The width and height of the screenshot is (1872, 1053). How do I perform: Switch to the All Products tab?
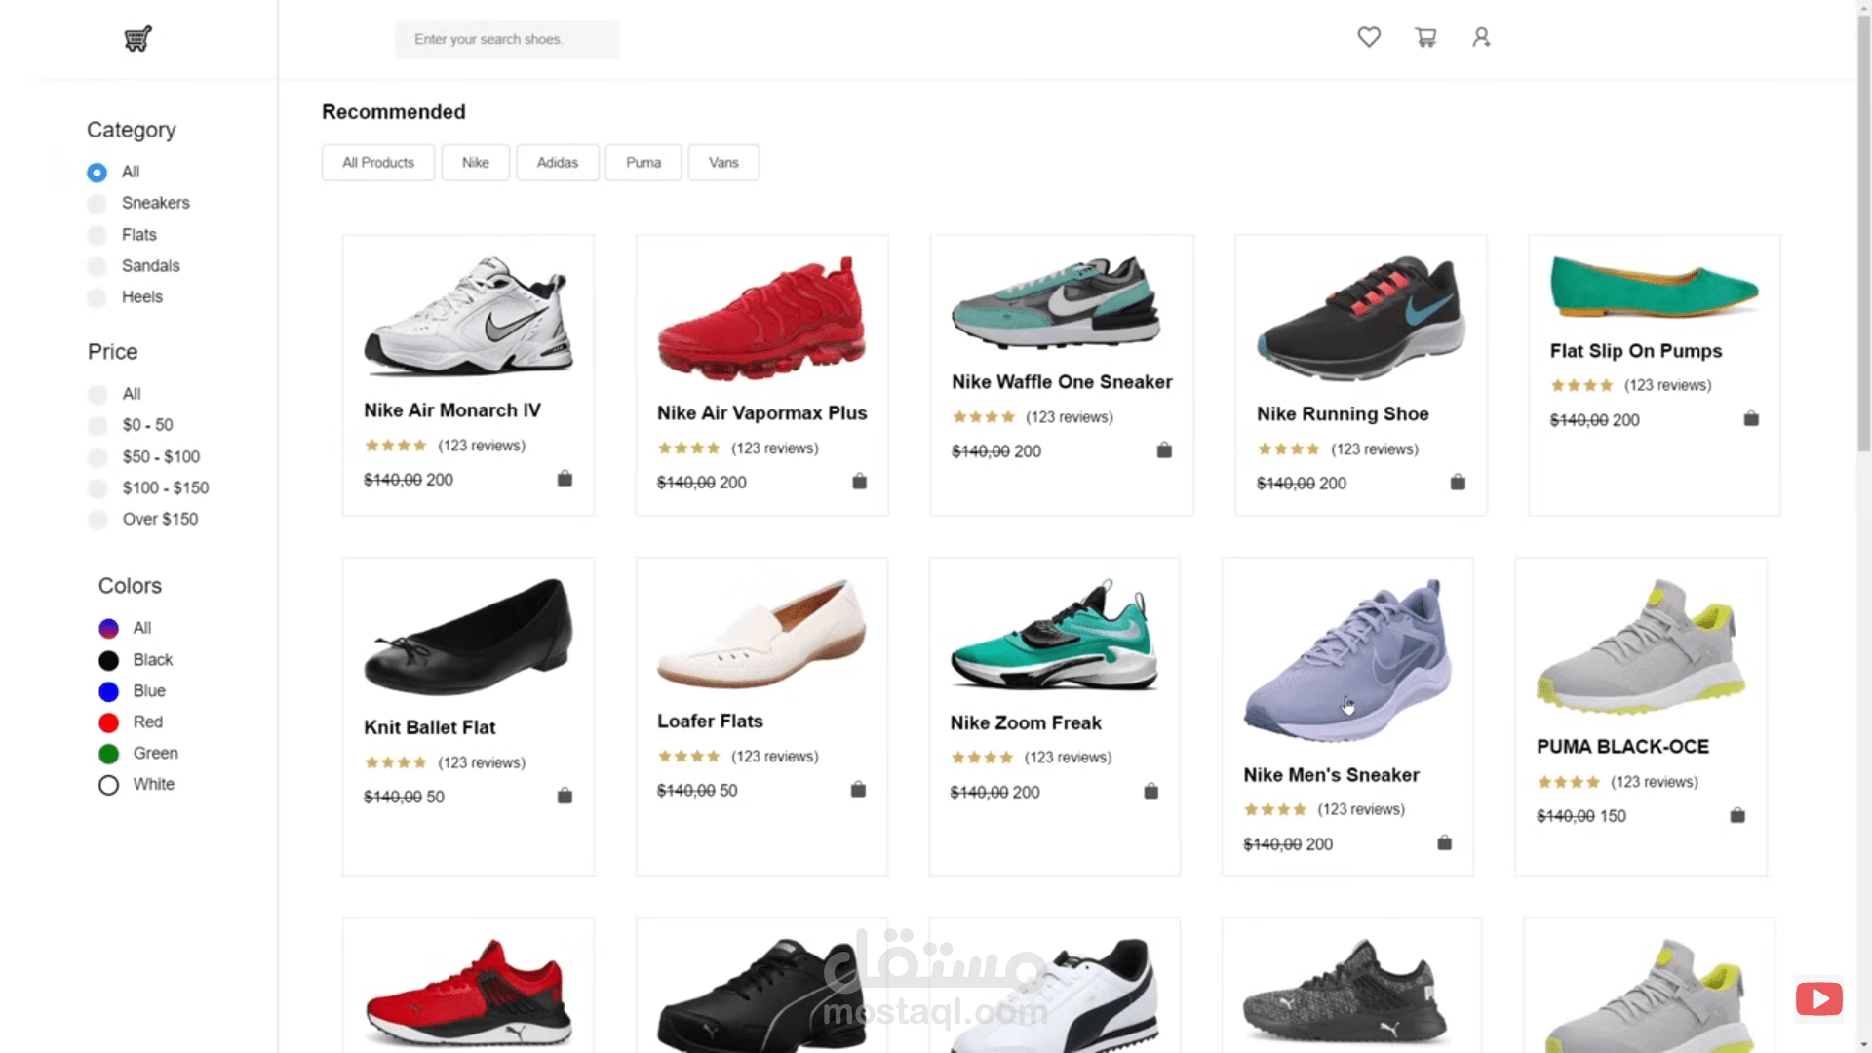pyautogui.click(x=377, y=162)
